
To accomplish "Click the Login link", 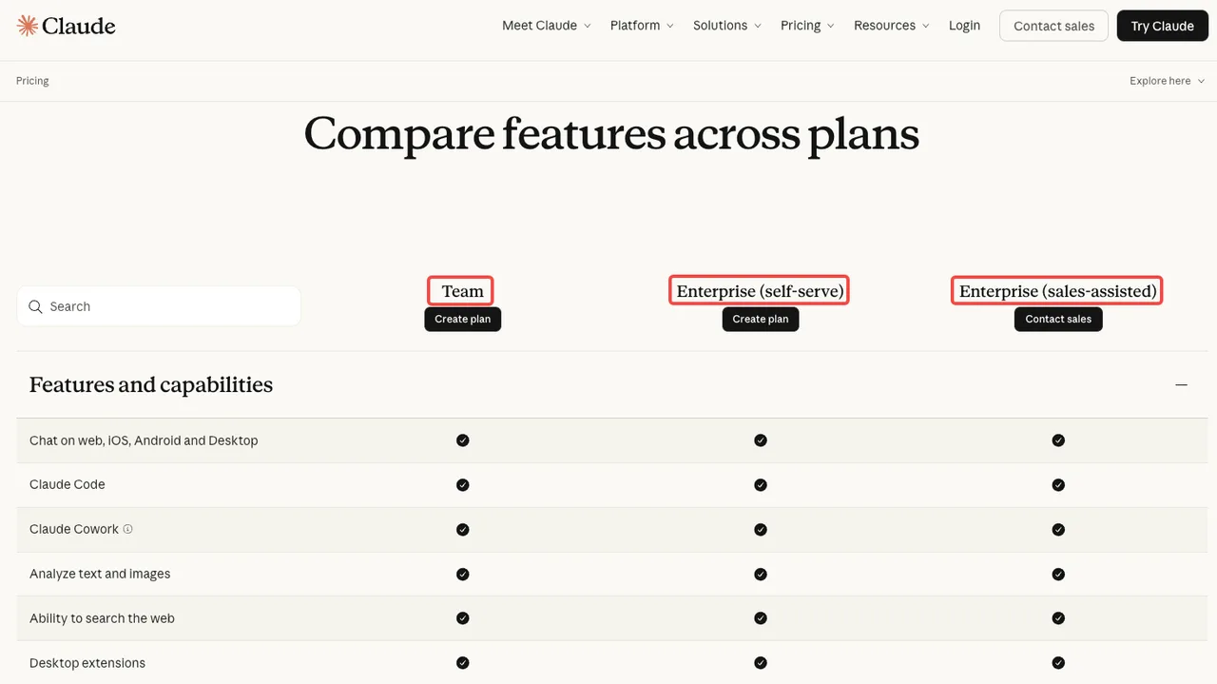I will pos(964,26).
